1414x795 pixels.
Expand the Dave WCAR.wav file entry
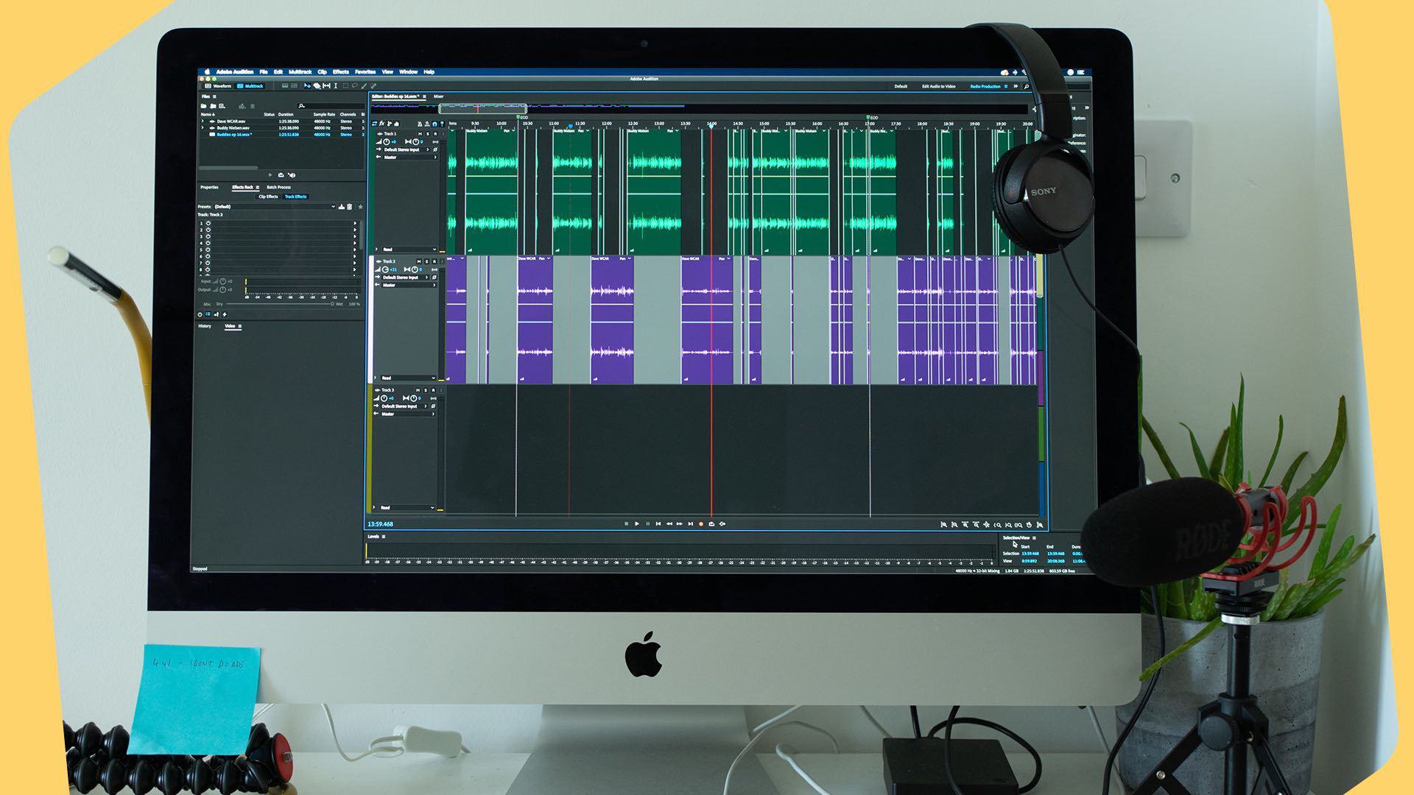pos(203,121)
